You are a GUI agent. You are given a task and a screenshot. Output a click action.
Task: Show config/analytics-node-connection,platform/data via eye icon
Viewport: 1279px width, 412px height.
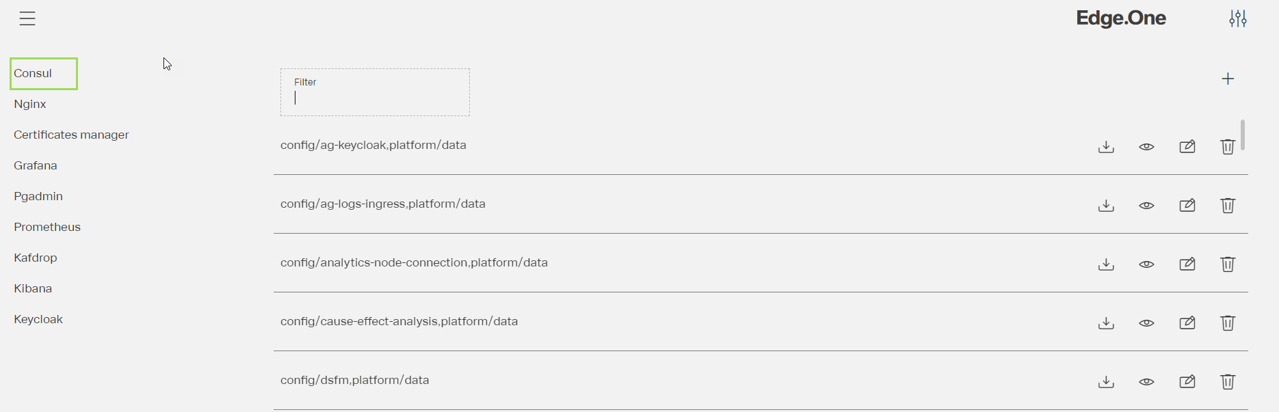click(x=1147, y=264)
